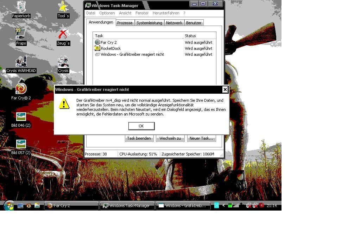Open the Tool's star desktop icon
This screenshot has height=226, width=354.
63,9
